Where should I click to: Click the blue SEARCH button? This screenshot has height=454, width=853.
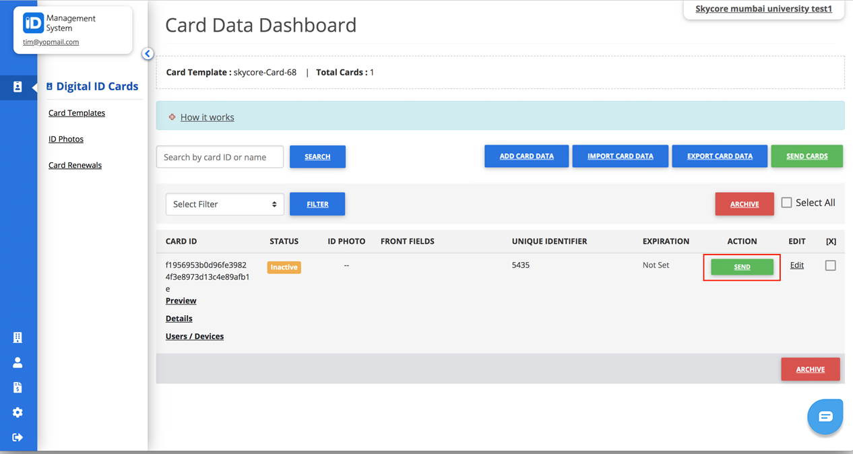317,156
